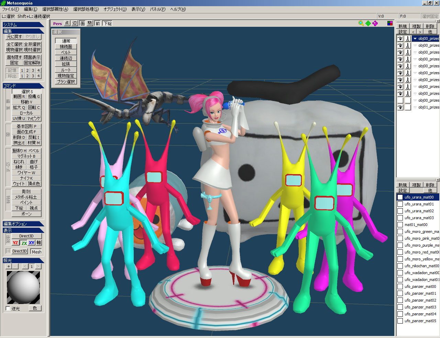This screenshot has width=440, height=338.
Task: Select the XY axis constraint button
Action: pyautogui.click(x=32, y=243)
